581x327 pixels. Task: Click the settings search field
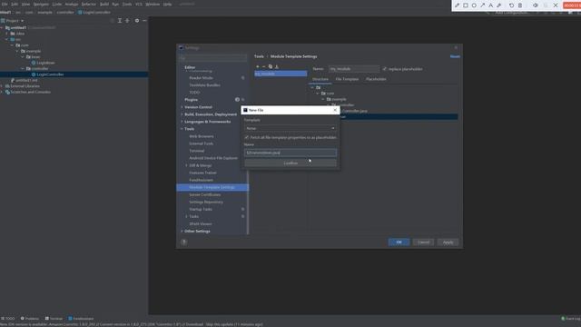click(212, 58)
